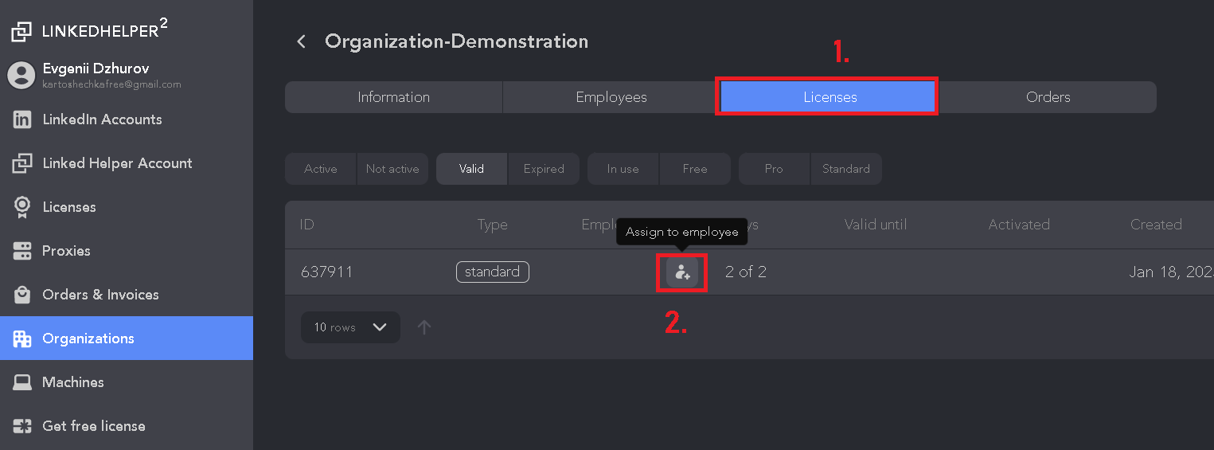Viewport: 1214px width, 450px height.
Task: Open Proxies in the sidebar
Action: (127, 251)
